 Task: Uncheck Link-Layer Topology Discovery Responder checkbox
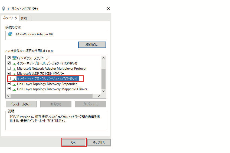point(9,84)
